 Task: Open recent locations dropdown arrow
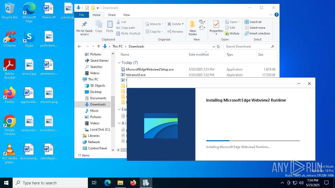point(93,46)
